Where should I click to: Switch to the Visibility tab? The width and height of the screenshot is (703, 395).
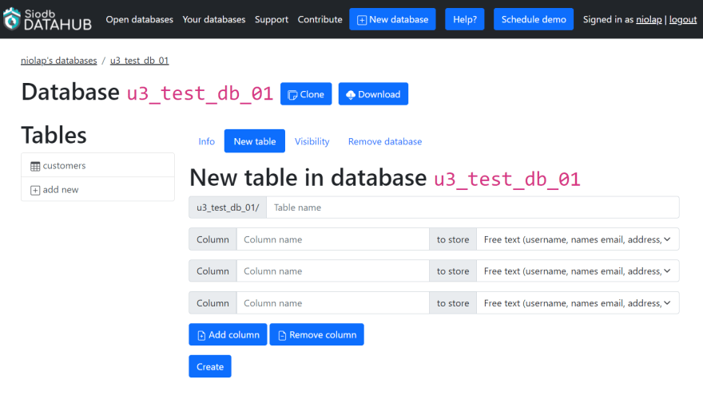coord(312,141)
